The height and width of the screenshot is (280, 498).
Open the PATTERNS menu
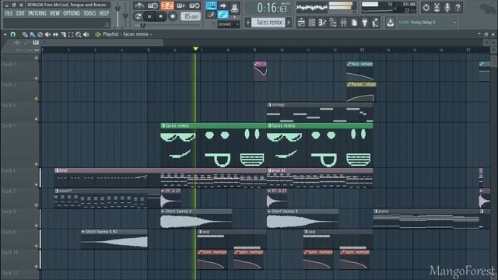pyautogui.click(x=37, y=13)
